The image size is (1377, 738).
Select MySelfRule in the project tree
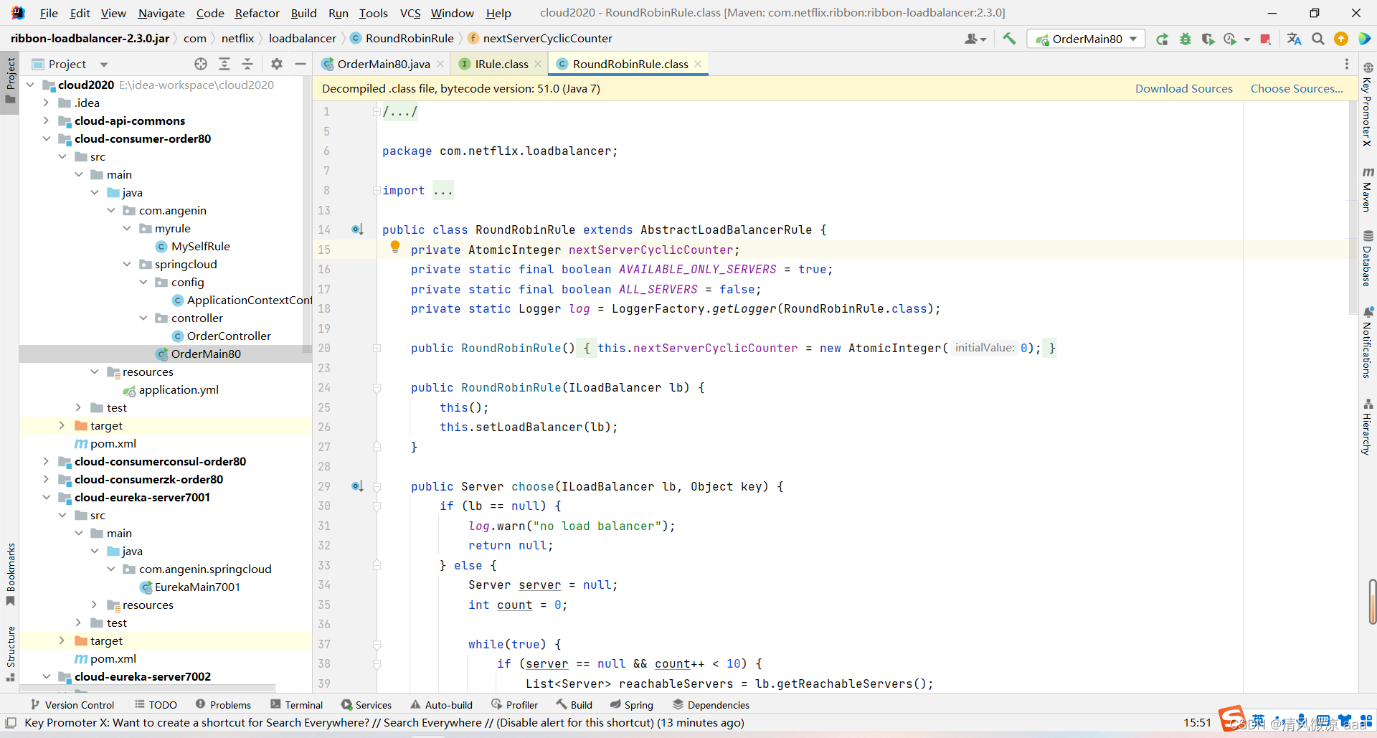tap(200, 246)
